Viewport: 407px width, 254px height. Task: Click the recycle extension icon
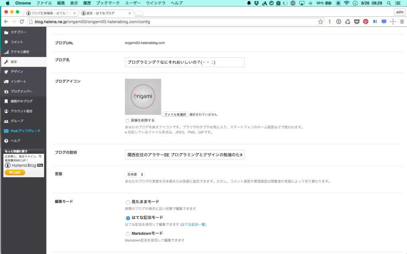pos(347,22)
